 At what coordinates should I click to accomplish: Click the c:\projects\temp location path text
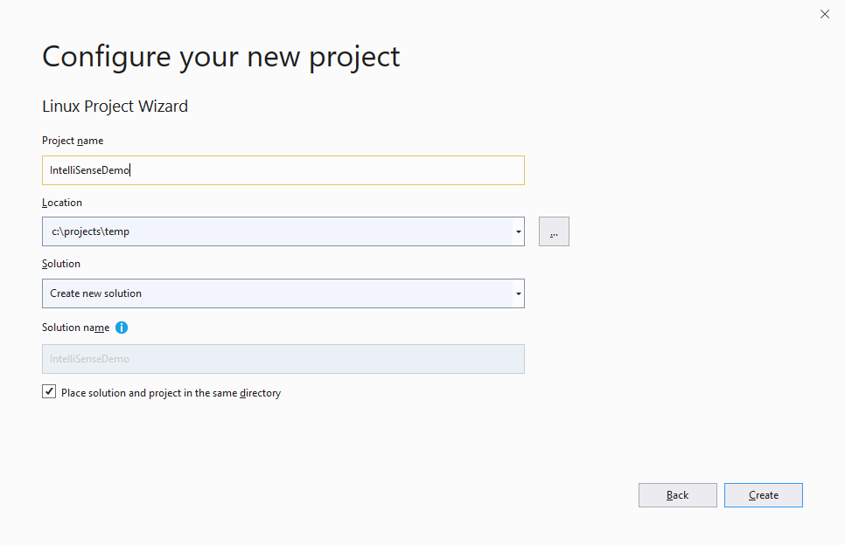click(91, 231)
